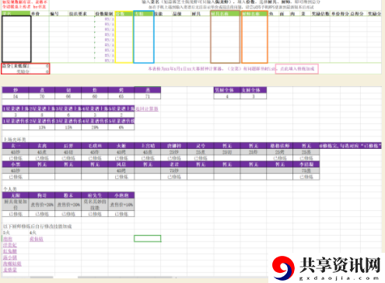Select the 男厨全体 value cell showing 4

(227, 96)
